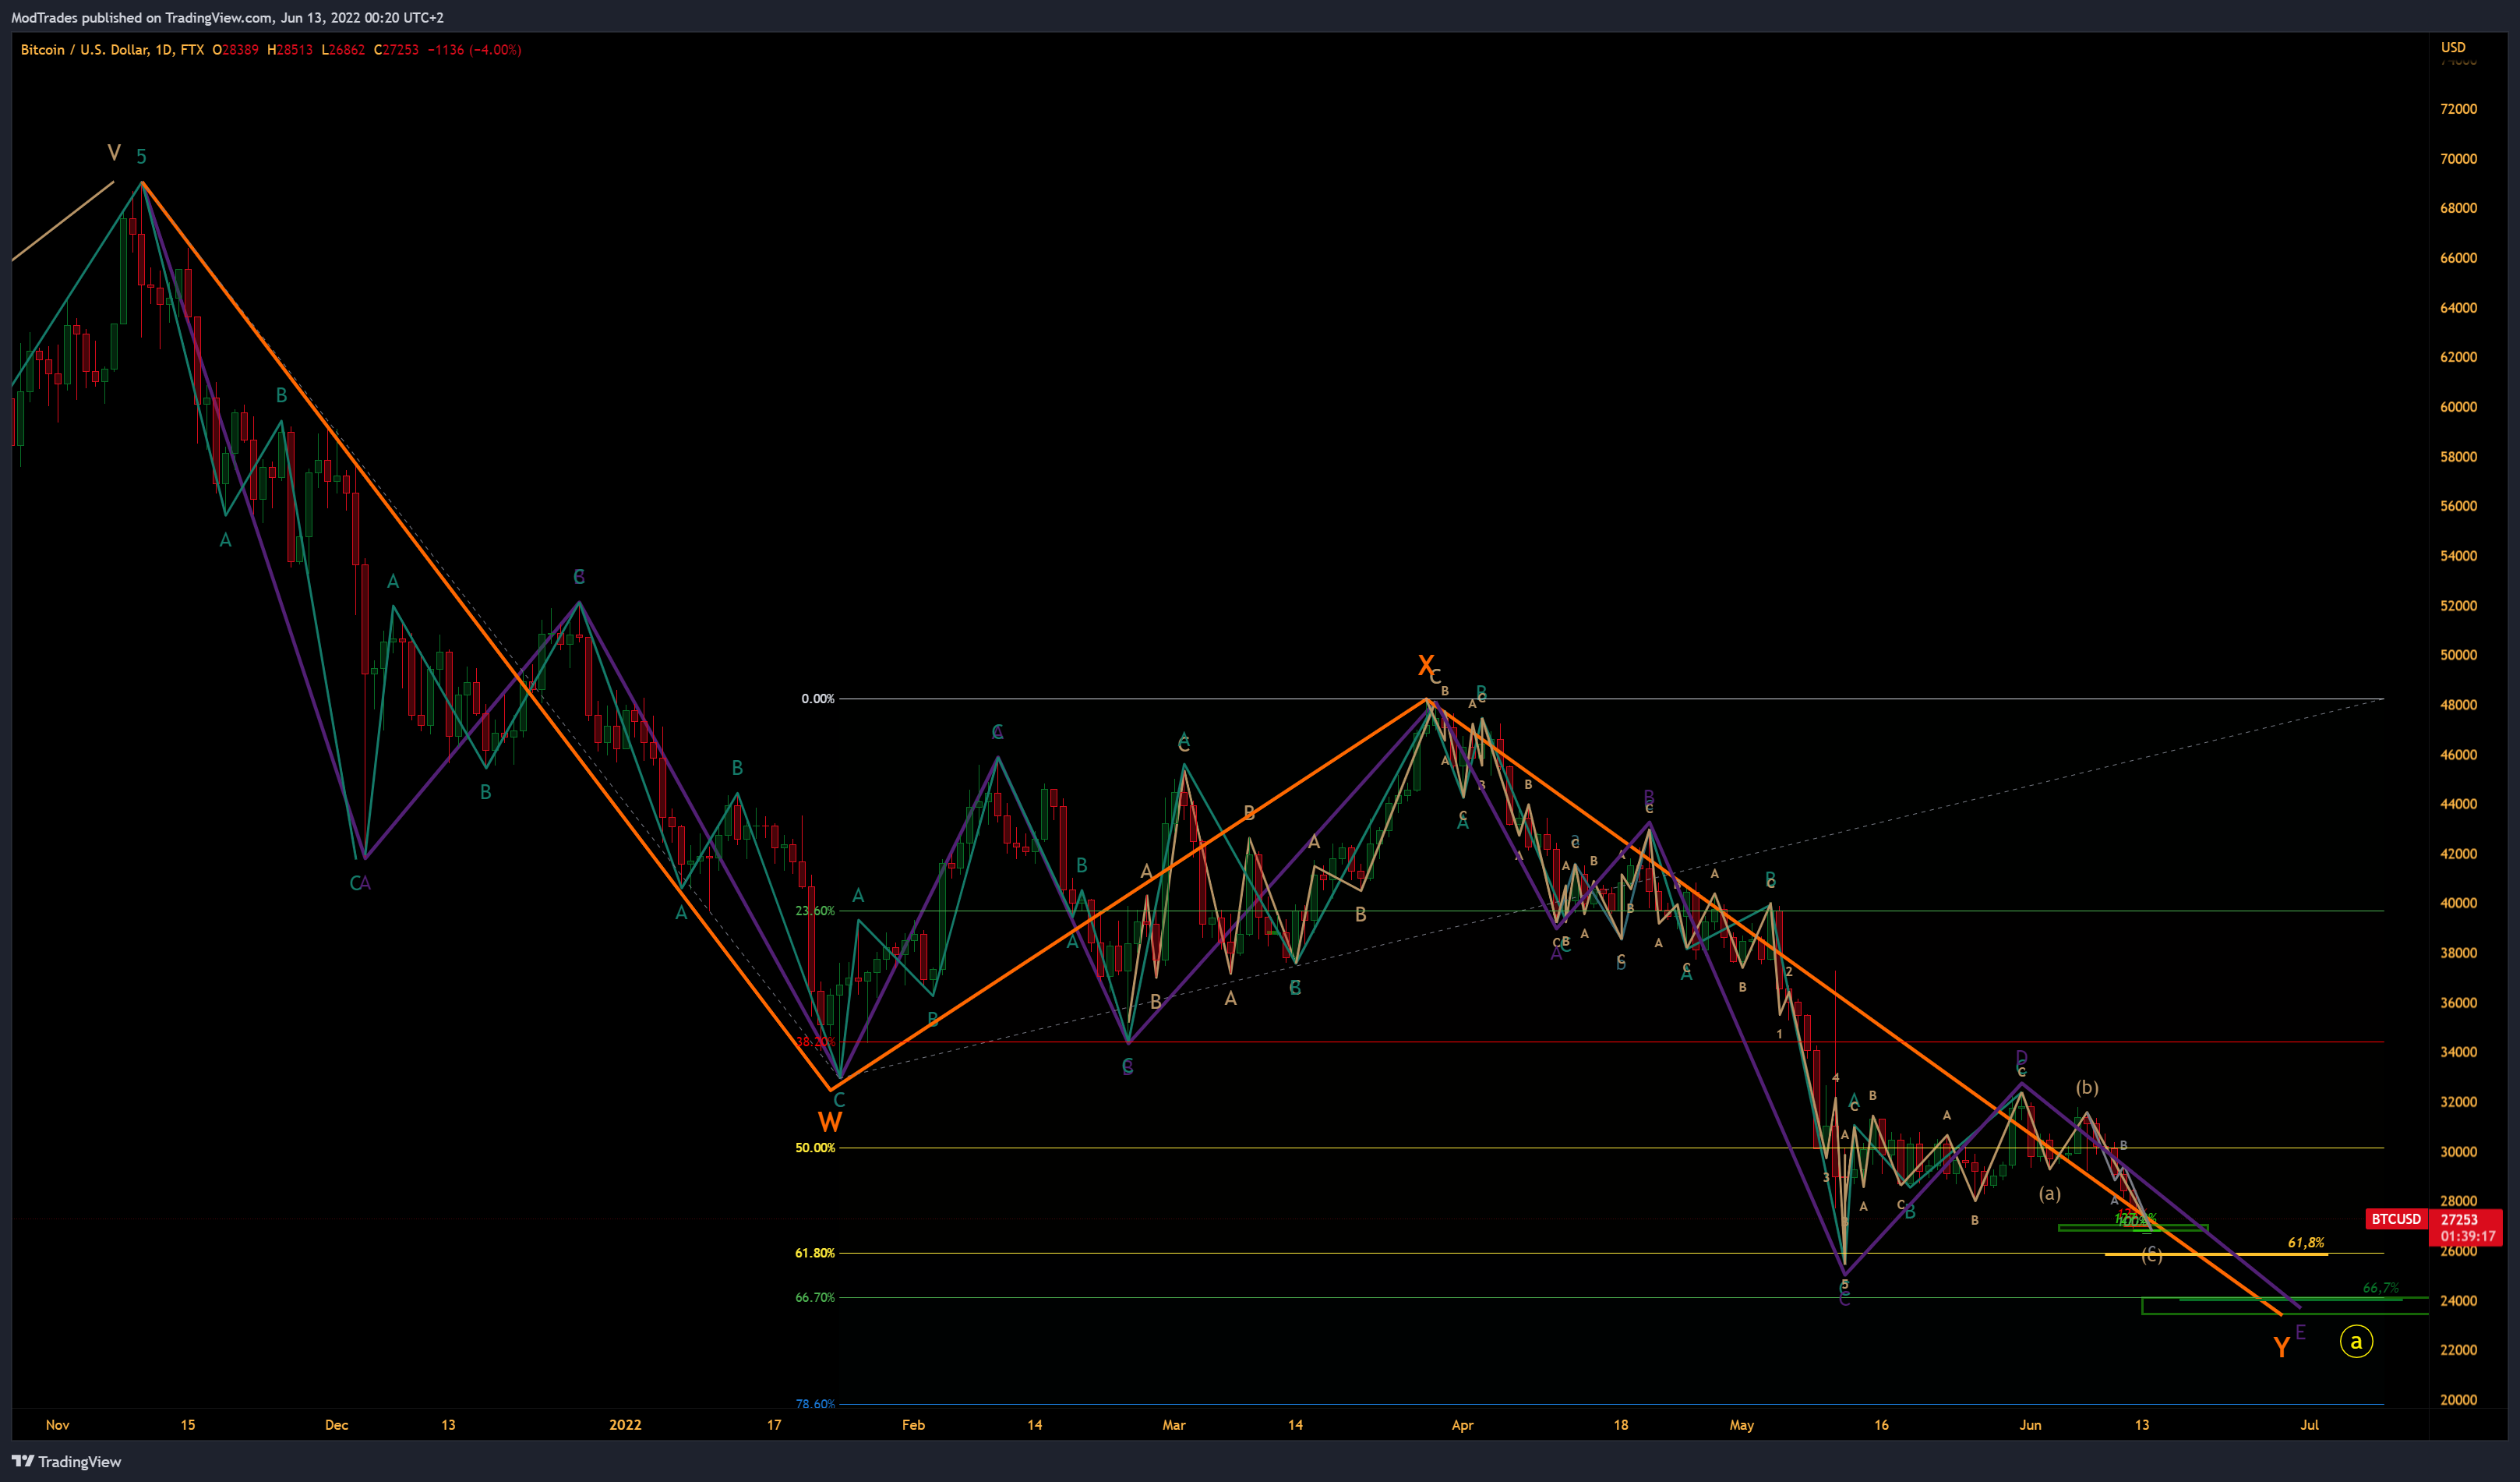Click 52000 on the price axis

[x=2458, y=606]
